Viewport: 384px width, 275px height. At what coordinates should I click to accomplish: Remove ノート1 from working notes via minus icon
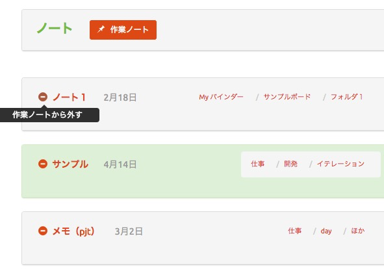43,97
